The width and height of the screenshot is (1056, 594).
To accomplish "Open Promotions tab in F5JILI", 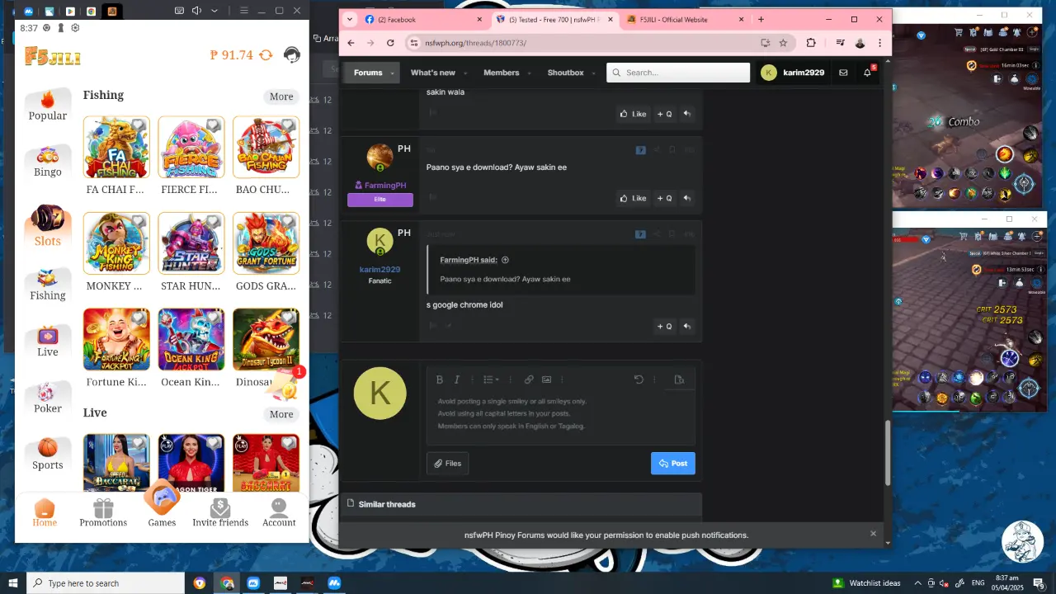I will [x=103, y=513].
